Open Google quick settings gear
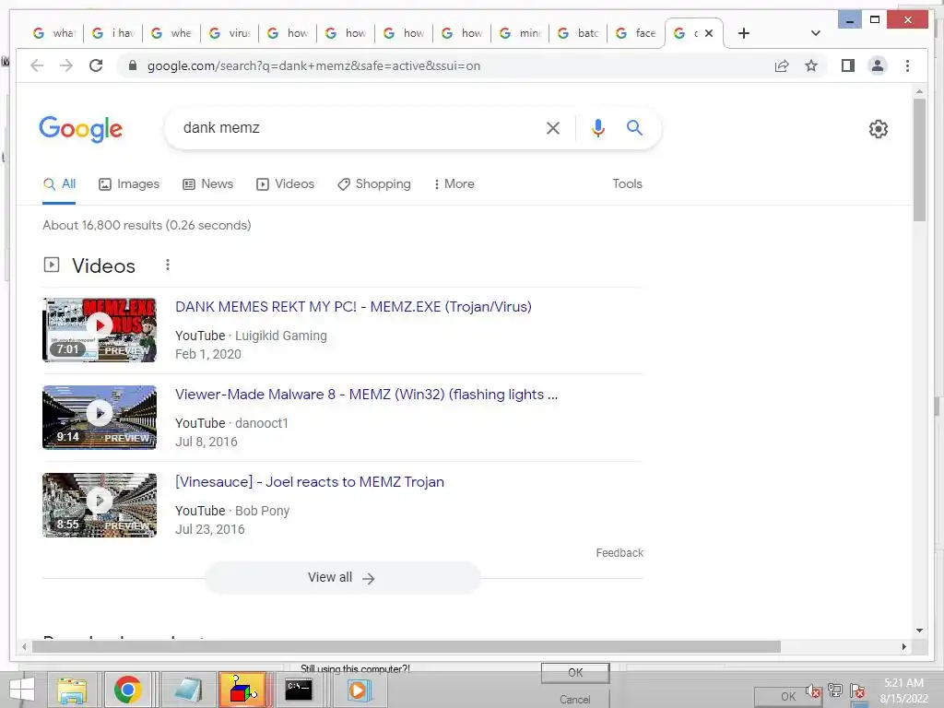The width and height of the screenshot is (944, 708). tap(878, 128)
